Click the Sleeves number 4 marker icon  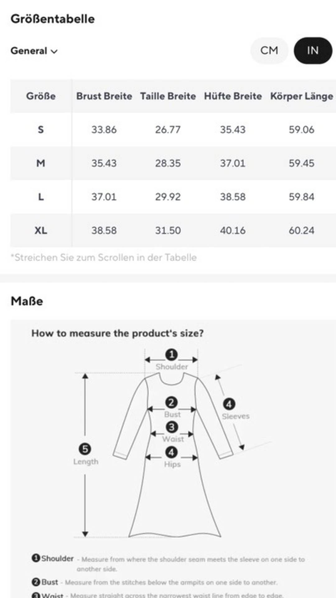coord(229,404)
